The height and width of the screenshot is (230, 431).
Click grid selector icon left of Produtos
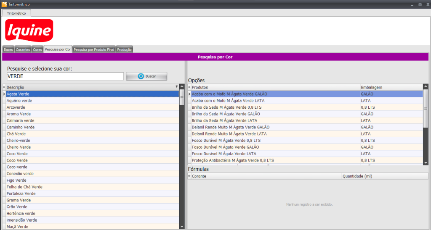click(x=189, y=87)
